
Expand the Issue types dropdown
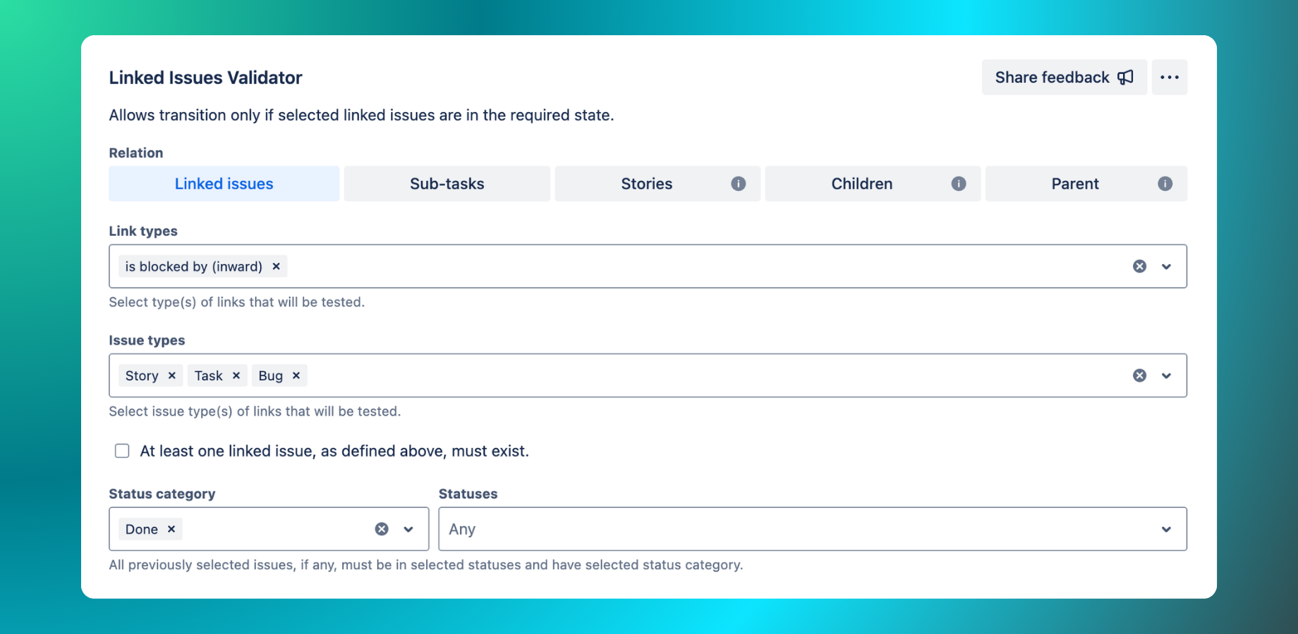click(1167, 375)
